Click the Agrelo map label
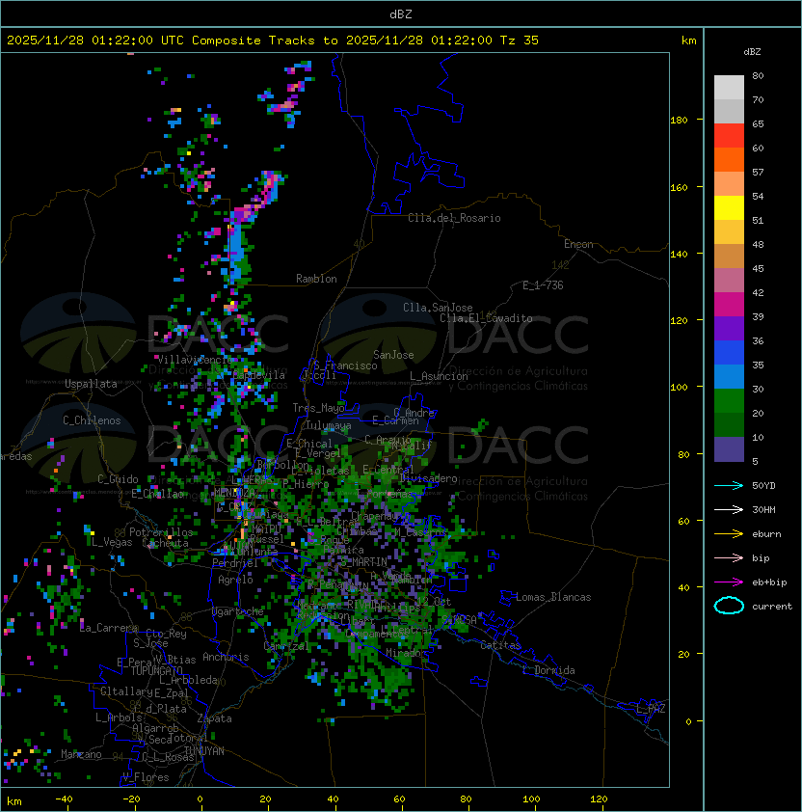 (x=235, y=580)
